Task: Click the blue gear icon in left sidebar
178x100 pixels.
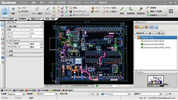Action: click(x=3, y=57)
